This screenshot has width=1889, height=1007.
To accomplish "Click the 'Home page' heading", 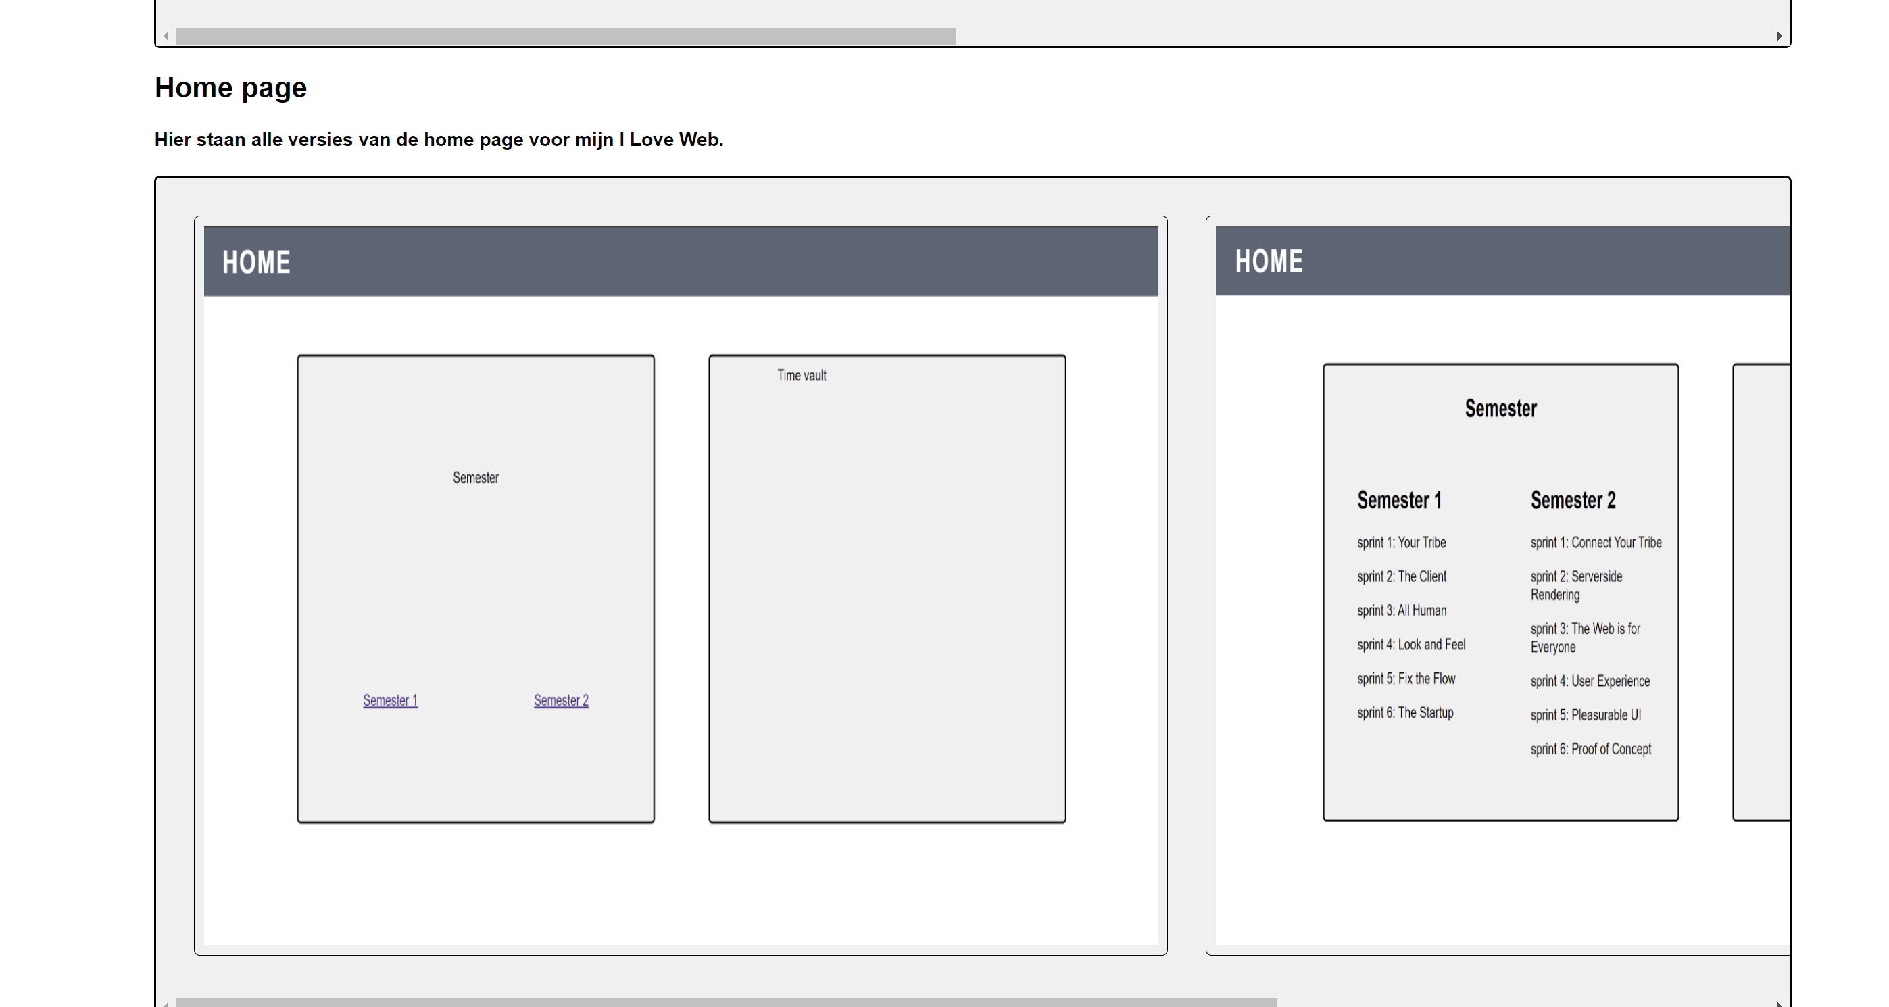I will coord(230,88).
